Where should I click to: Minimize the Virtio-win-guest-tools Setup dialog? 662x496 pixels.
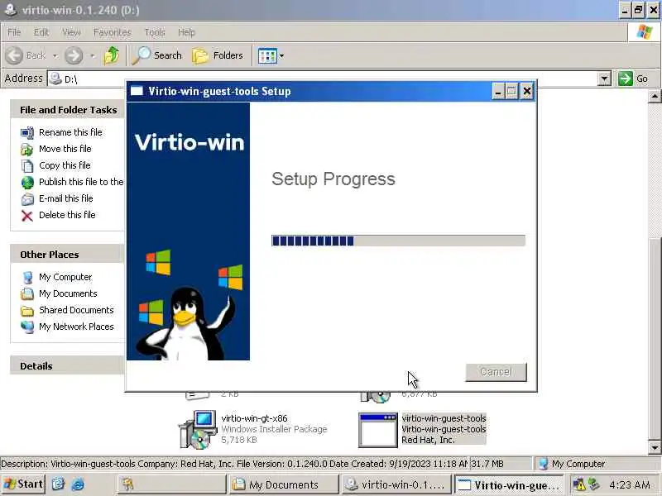point(498,91)
